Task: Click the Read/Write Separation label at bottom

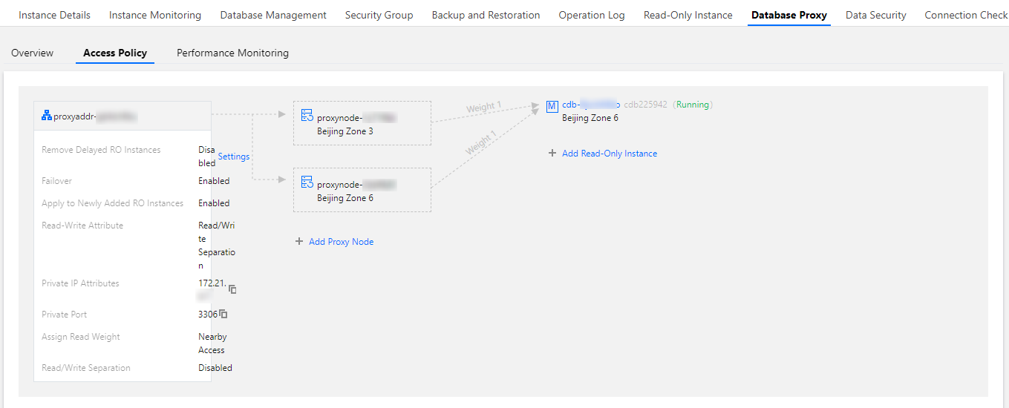Action: tap(86, 368)
